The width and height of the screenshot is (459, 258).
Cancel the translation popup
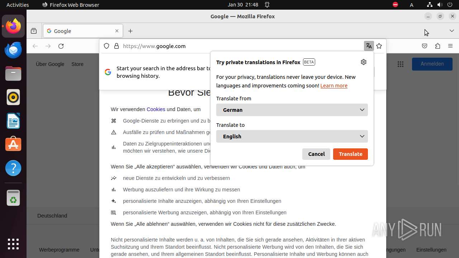point(316,154)
